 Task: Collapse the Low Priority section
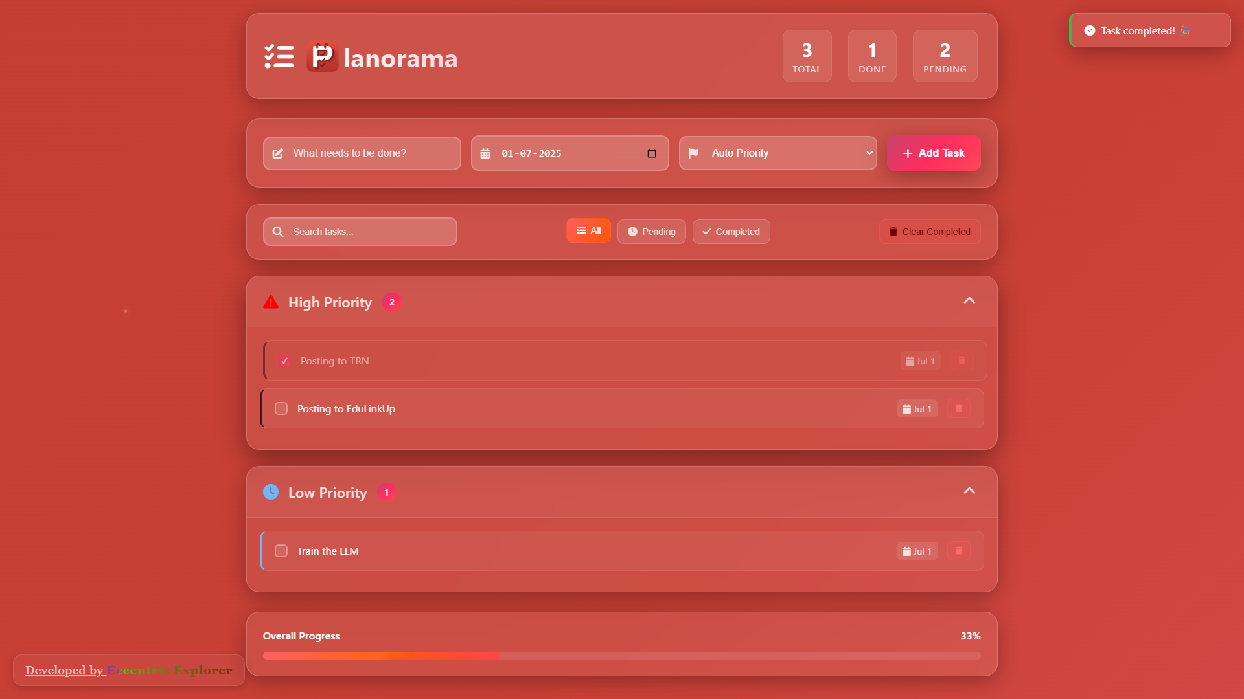[x=969, y=491]
